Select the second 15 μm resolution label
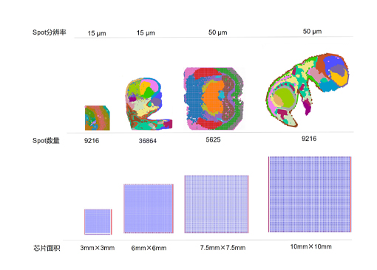Viewport: 377px width, 270px height. click(x=146, y=32)
